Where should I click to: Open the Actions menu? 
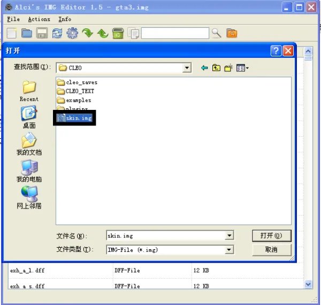[x=39, y=19]
